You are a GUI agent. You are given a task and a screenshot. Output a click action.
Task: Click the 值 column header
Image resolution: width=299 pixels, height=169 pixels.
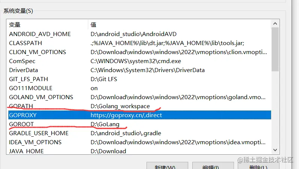pos(180,25)
